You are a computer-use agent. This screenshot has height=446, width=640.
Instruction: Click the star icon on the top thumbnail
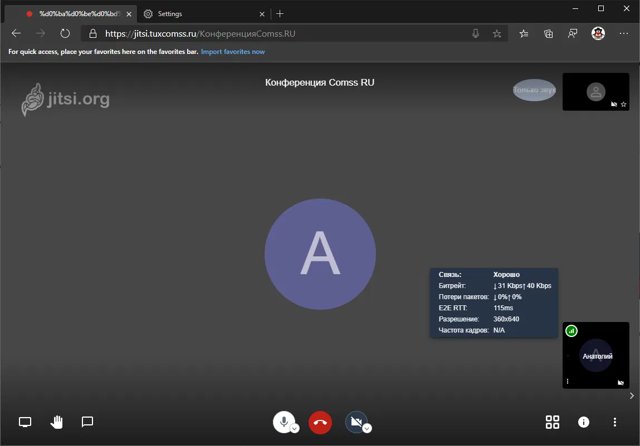(623, 105)
